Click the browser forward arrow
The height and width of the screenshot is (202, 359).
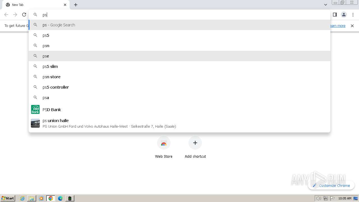pos(15,15)
